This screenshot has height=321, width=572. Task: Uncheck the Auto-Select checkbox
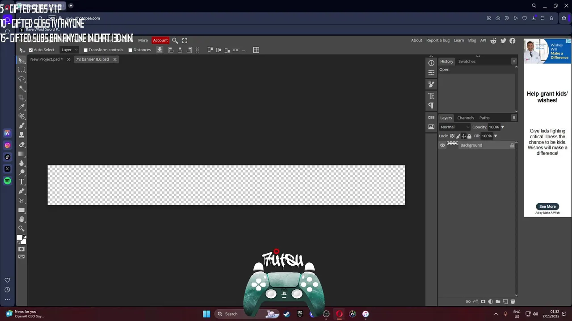pyautogui.click(x=31, y=50)
